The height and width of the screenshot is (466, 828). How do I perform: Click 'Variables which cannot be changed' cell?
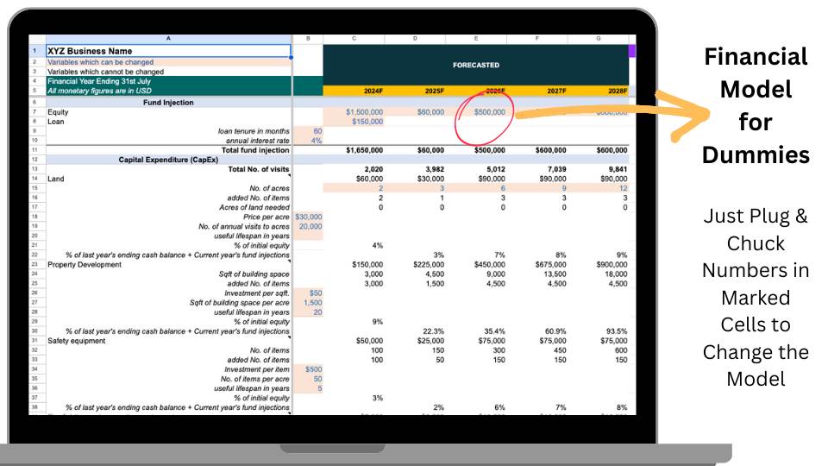(168, 72)
